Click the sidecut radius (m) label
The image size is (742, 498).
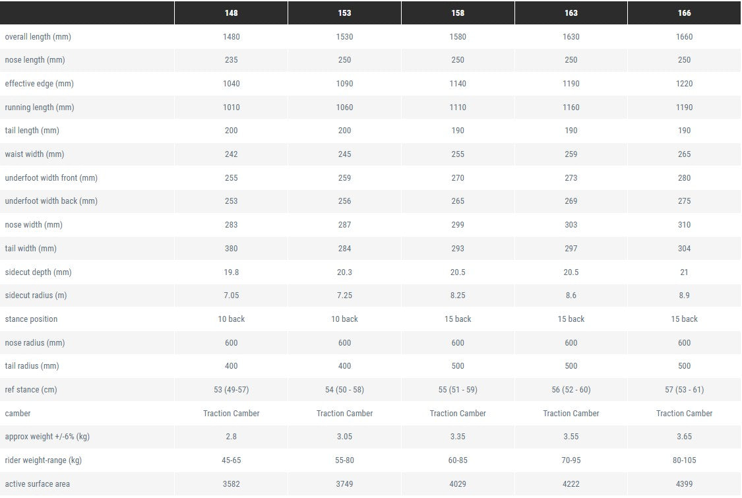pos(38,296)
